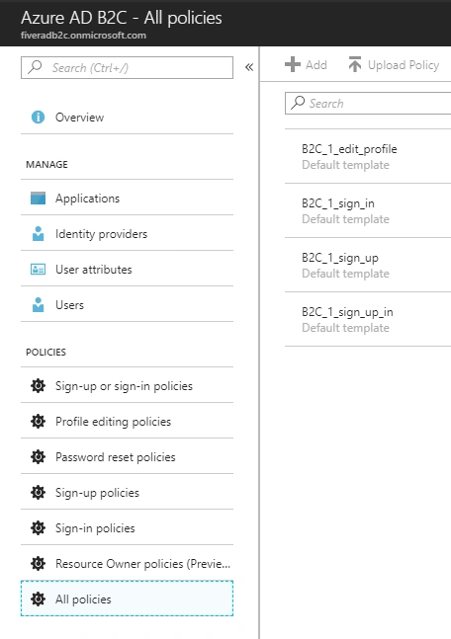The image size is (451, 639).
Task: Focus the policies Search field
Action: pyautogui.click(x=368, y=103)
